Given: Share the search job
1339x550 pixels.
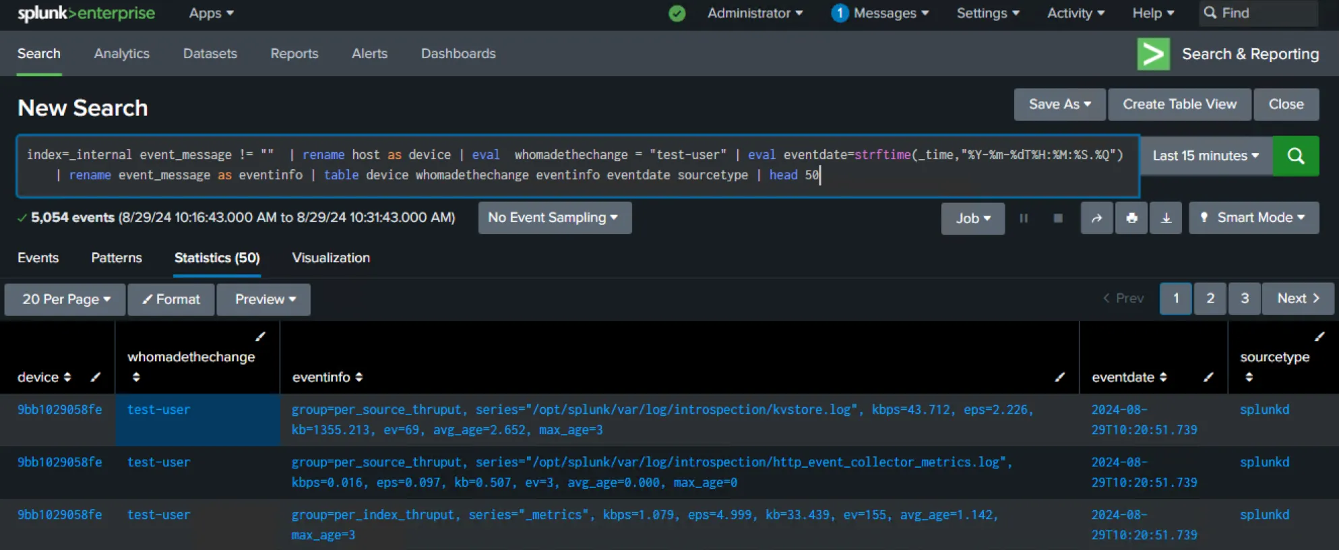Looking at the screenshot, I should click(x=1097, y=218).
